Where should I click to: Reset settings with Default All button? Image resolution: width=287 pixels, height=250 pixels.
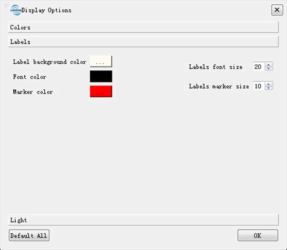coord(29,235)
